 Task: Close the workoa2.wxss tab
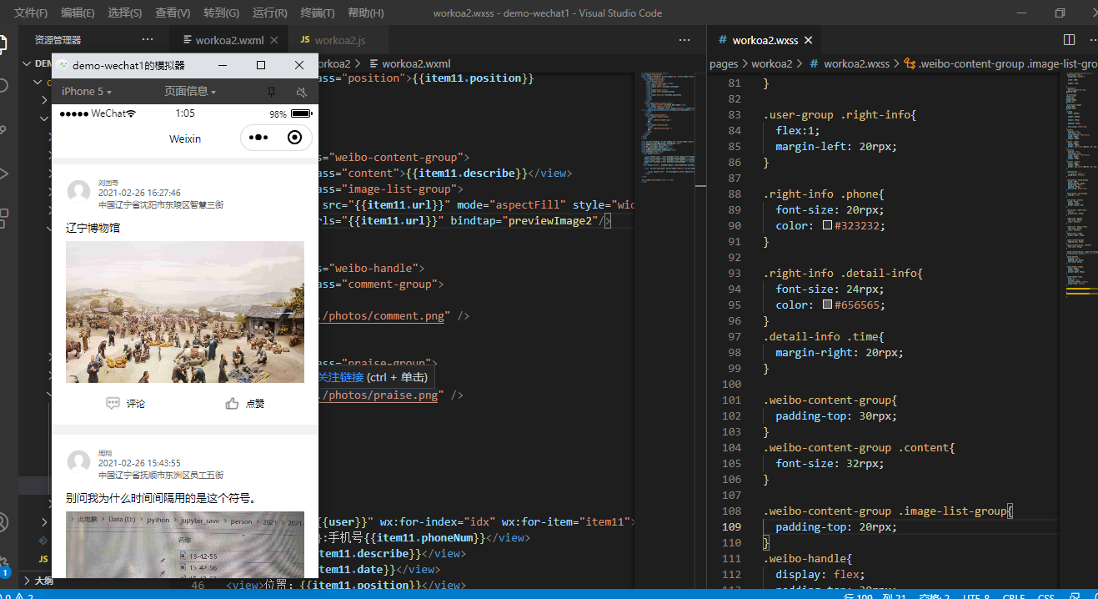808,40
